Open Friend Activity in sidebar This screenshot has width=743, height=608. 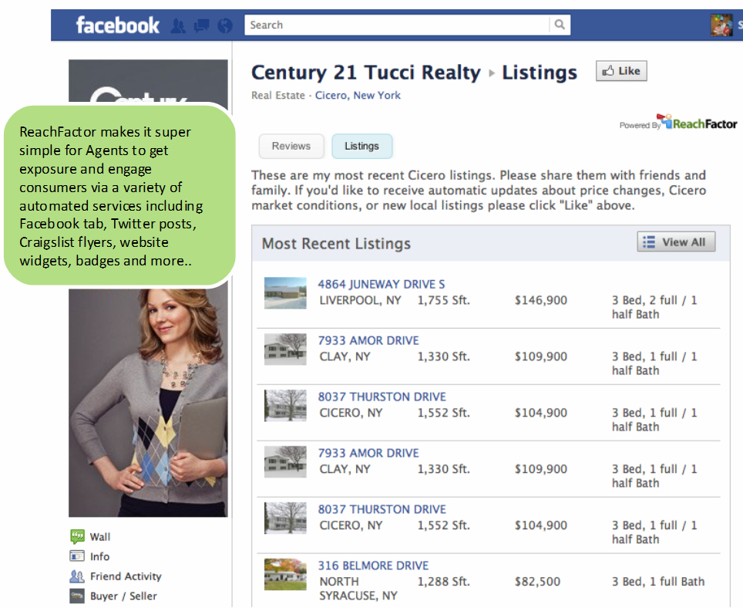[x=126, y=576]
